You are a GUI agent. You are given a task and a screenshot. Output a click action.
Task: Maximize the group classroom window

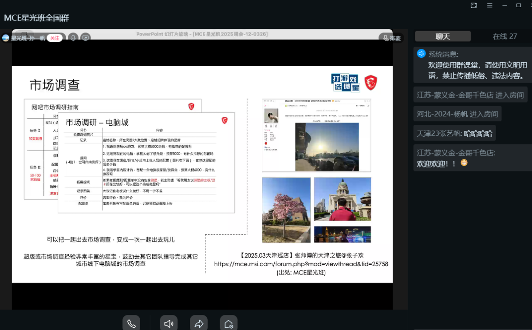(x=519, y=5)
